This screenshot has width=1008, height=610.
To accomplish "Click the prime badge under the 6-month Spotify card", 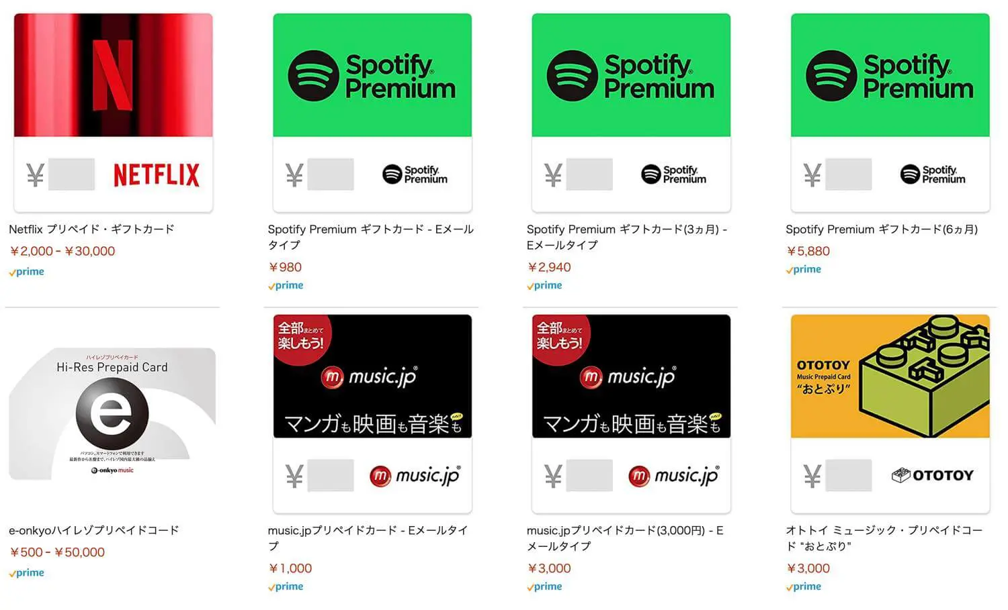I will point(804,269).
